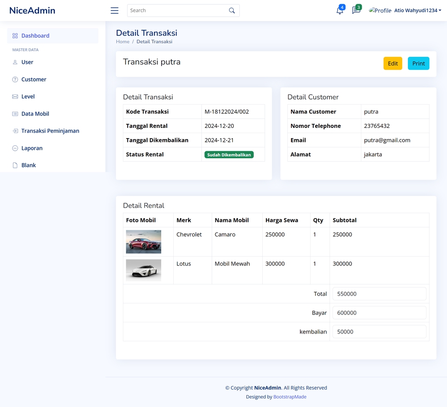Click the Profile image in header
The image size is (447, 407).
tap(380, 11)
